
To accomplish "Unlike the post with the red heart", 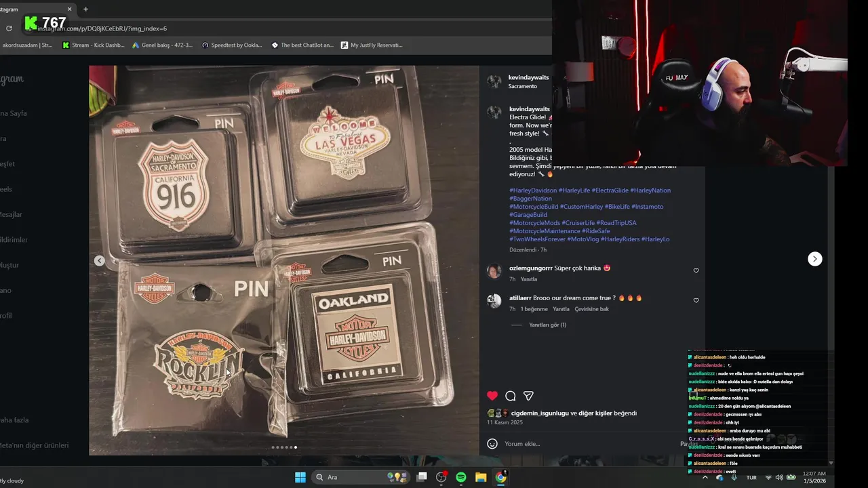I will click(492, 396).
